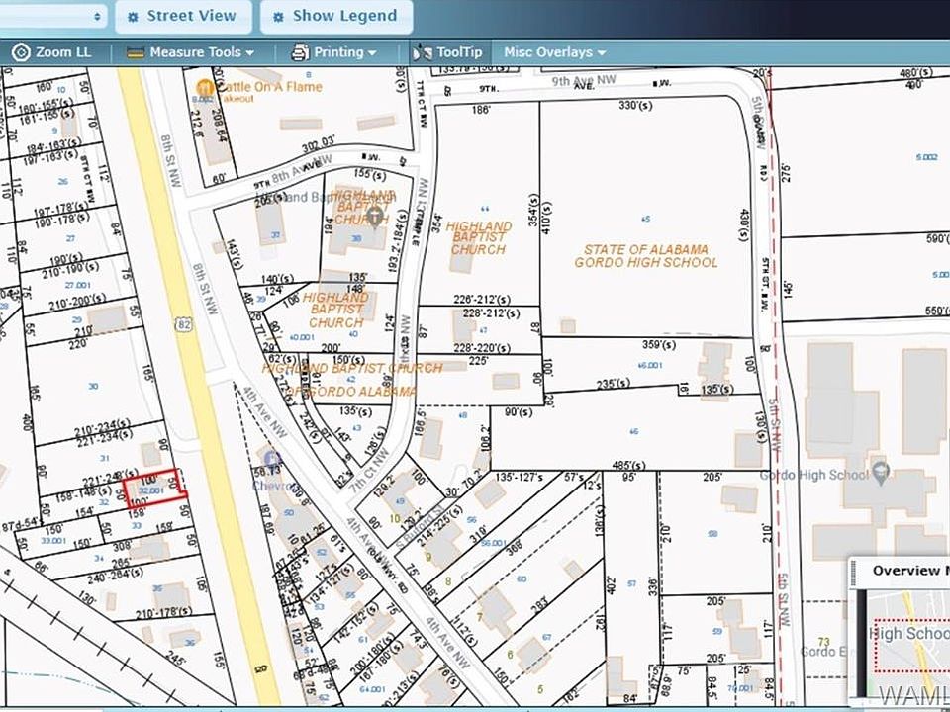Click parcel number 46.001
This screenshot has height=712, width=950.
pos(651,366)
